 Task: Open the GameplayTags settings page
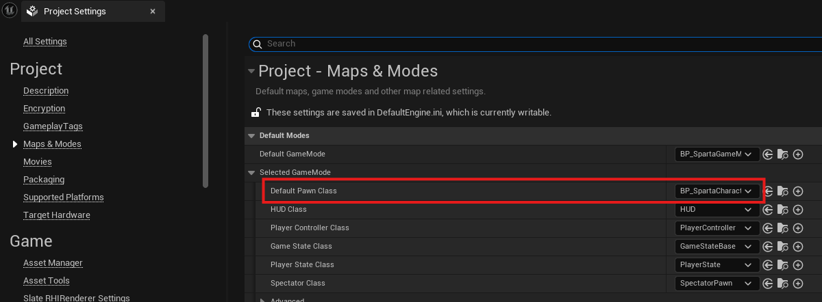pyautogui.click(x=53, y=126)
